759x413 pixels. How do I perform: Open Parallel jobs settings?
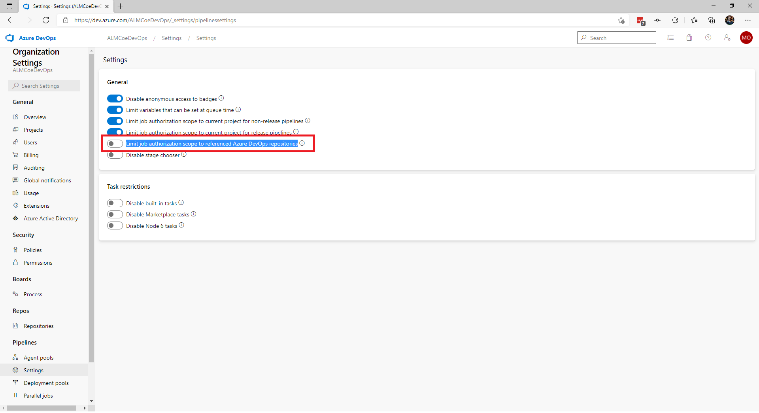pos(38,395)
